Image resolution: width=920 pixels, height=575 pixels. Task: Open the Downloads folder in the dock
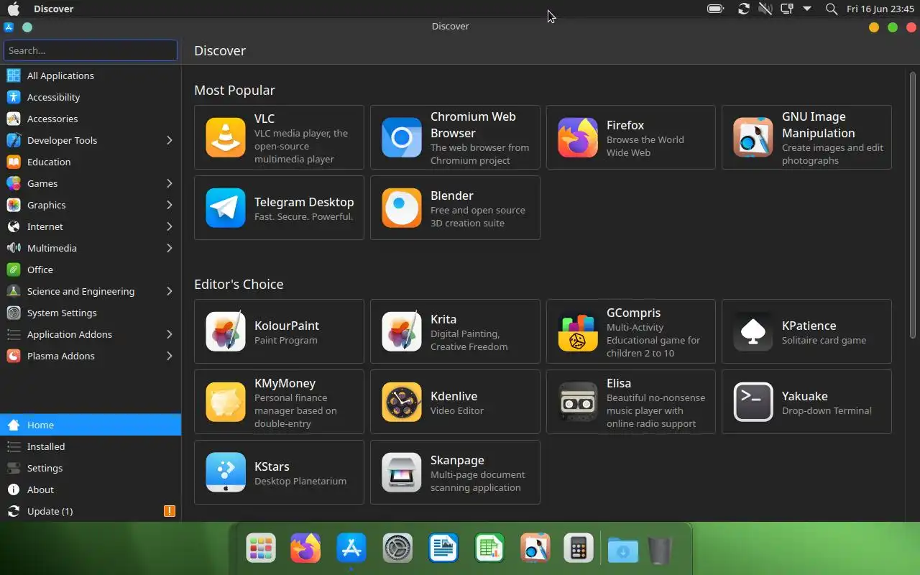pyautogui.click(x=622, y=551)
